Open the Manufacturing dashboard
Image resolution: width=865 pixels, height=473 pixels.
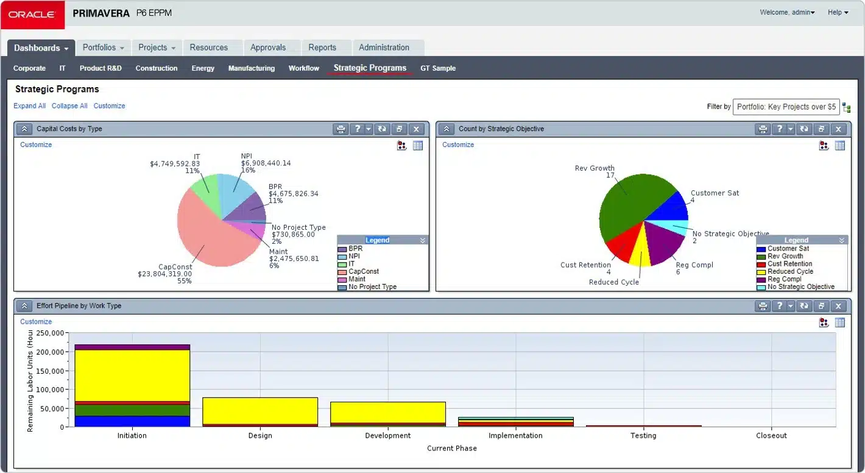tap(252, 68)
